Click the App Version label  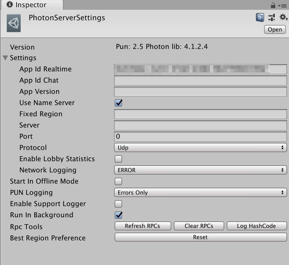[40, 92]
